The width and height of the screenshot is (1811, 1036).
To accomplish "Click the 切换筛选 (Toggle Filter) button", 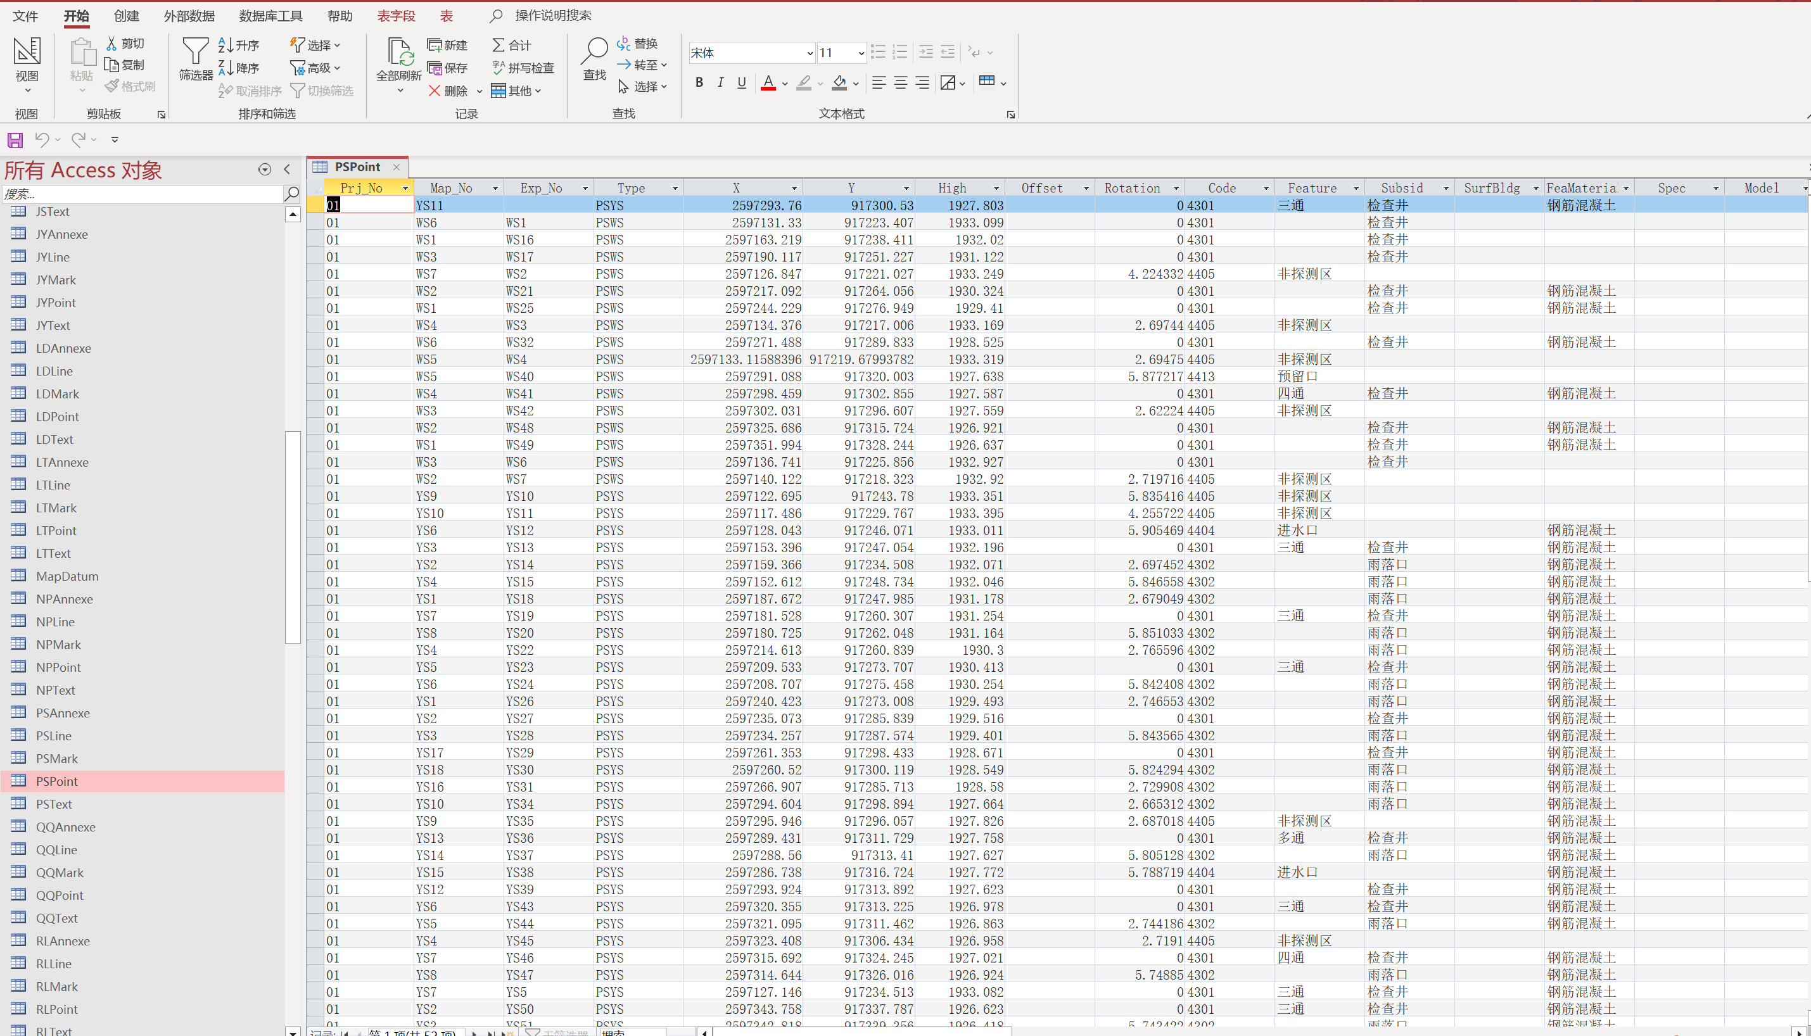I will 322,91.
